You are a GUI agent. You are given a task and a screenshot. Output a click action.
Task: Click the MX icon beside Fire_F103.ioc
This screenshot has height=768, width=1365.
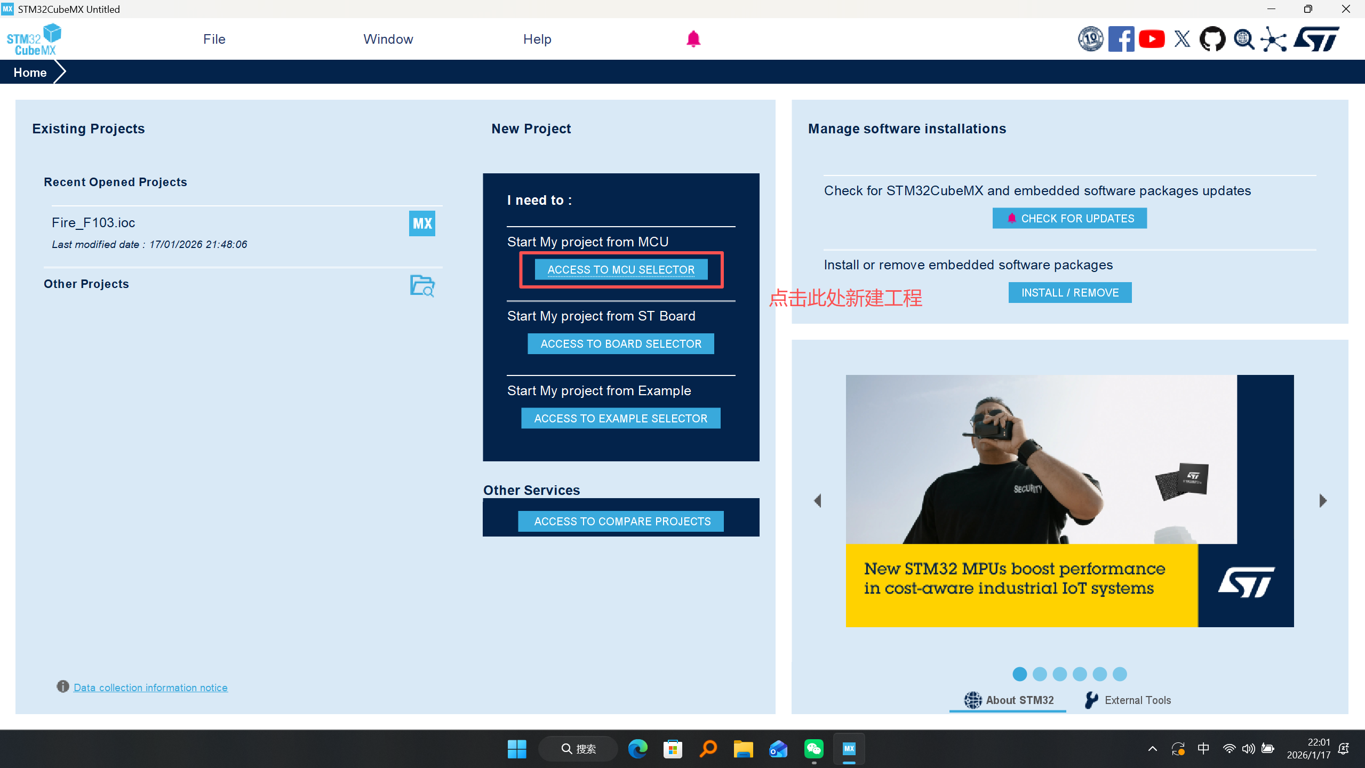pos(421,223)
